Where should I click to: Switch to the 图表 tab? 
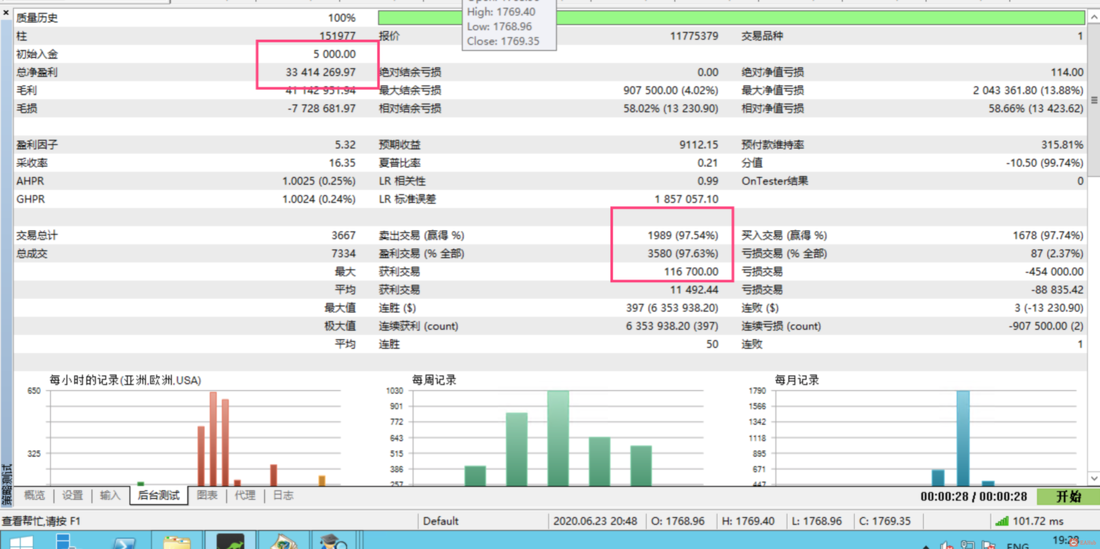click(207, 495)
